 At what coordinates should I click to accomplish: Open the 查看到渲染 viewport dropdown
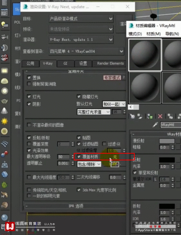pyautogui.click(x=86, y=51)
